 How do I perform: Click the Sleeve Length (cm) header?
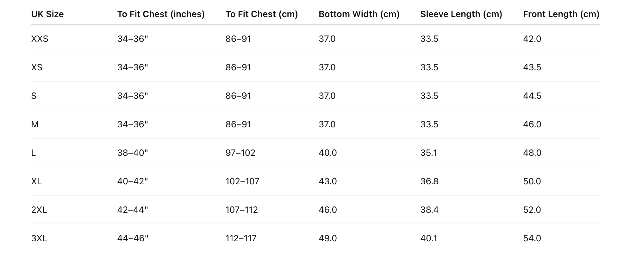(461, 14)
